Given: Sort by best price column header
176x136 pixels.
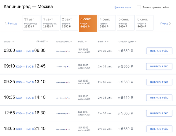Looking at the screenshot, I should coord(126,42).
